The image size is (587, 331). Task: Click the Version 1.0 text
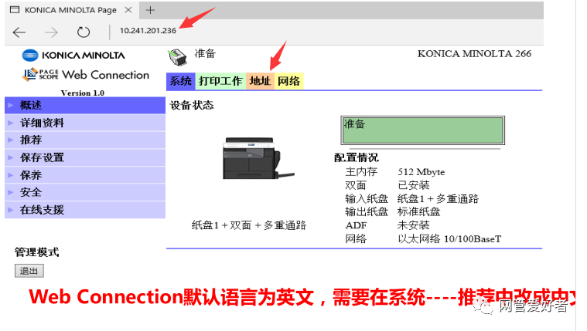click(x=82, y=93)
